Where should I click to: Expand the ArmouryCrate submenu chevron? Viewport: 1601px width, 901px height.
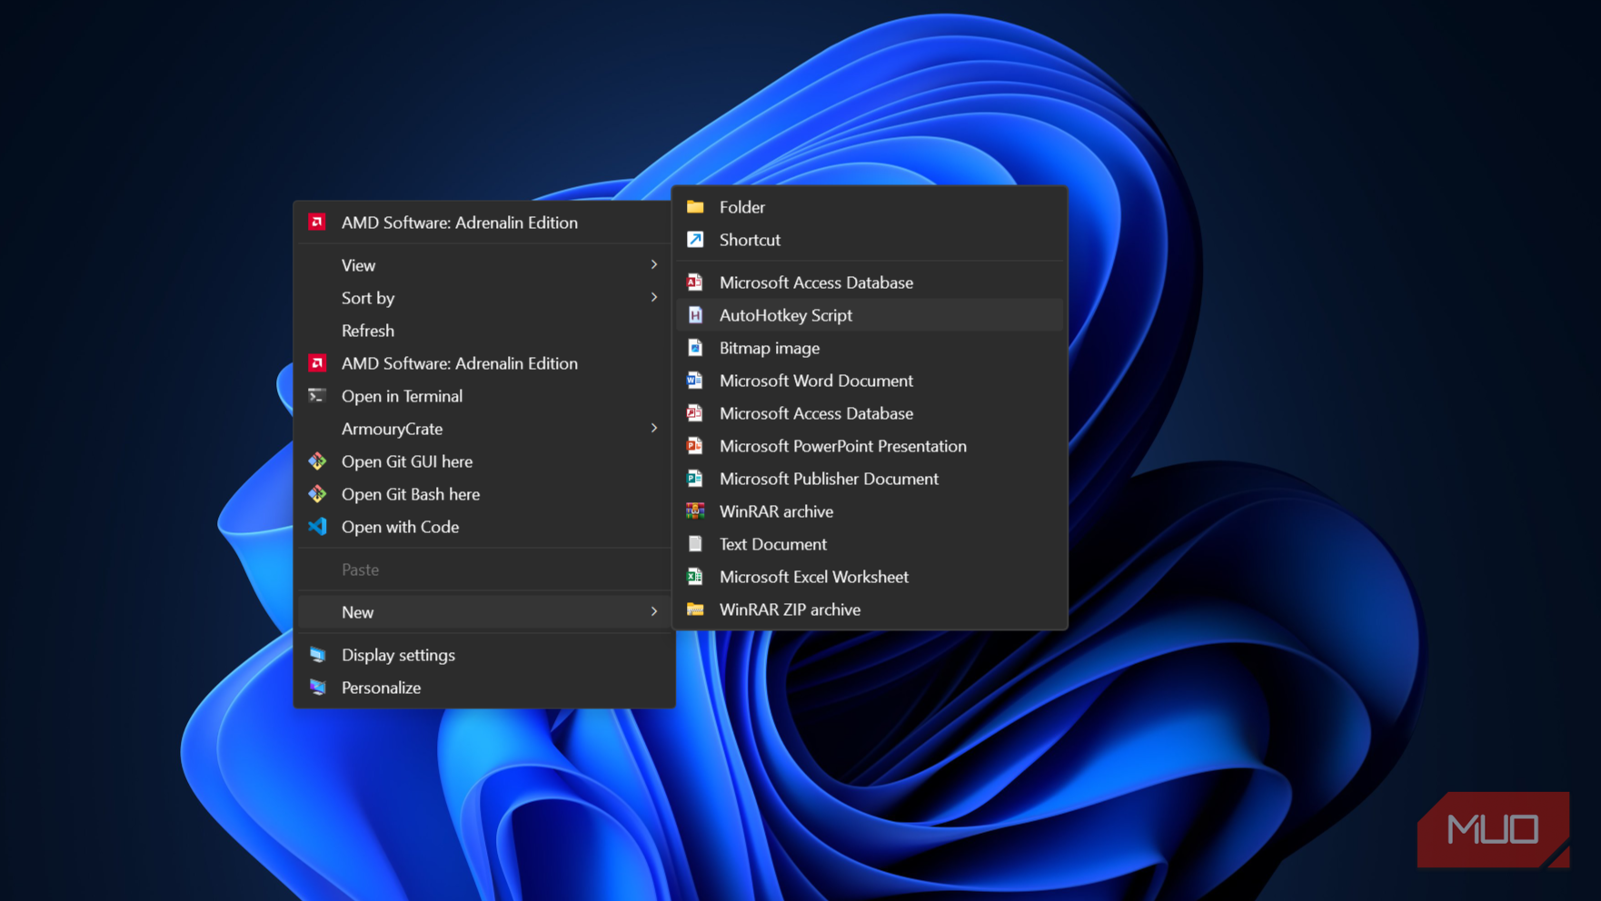653,429
